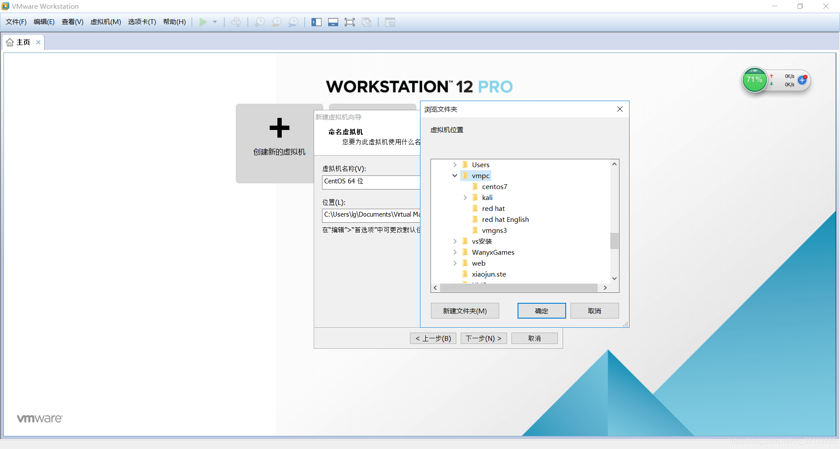Select the vmpc folder

pos(480,175)
